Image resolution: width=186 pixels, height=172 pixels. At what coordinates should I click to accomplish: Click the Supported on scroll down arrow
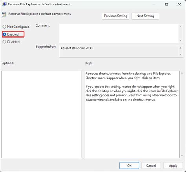[181, 54]
